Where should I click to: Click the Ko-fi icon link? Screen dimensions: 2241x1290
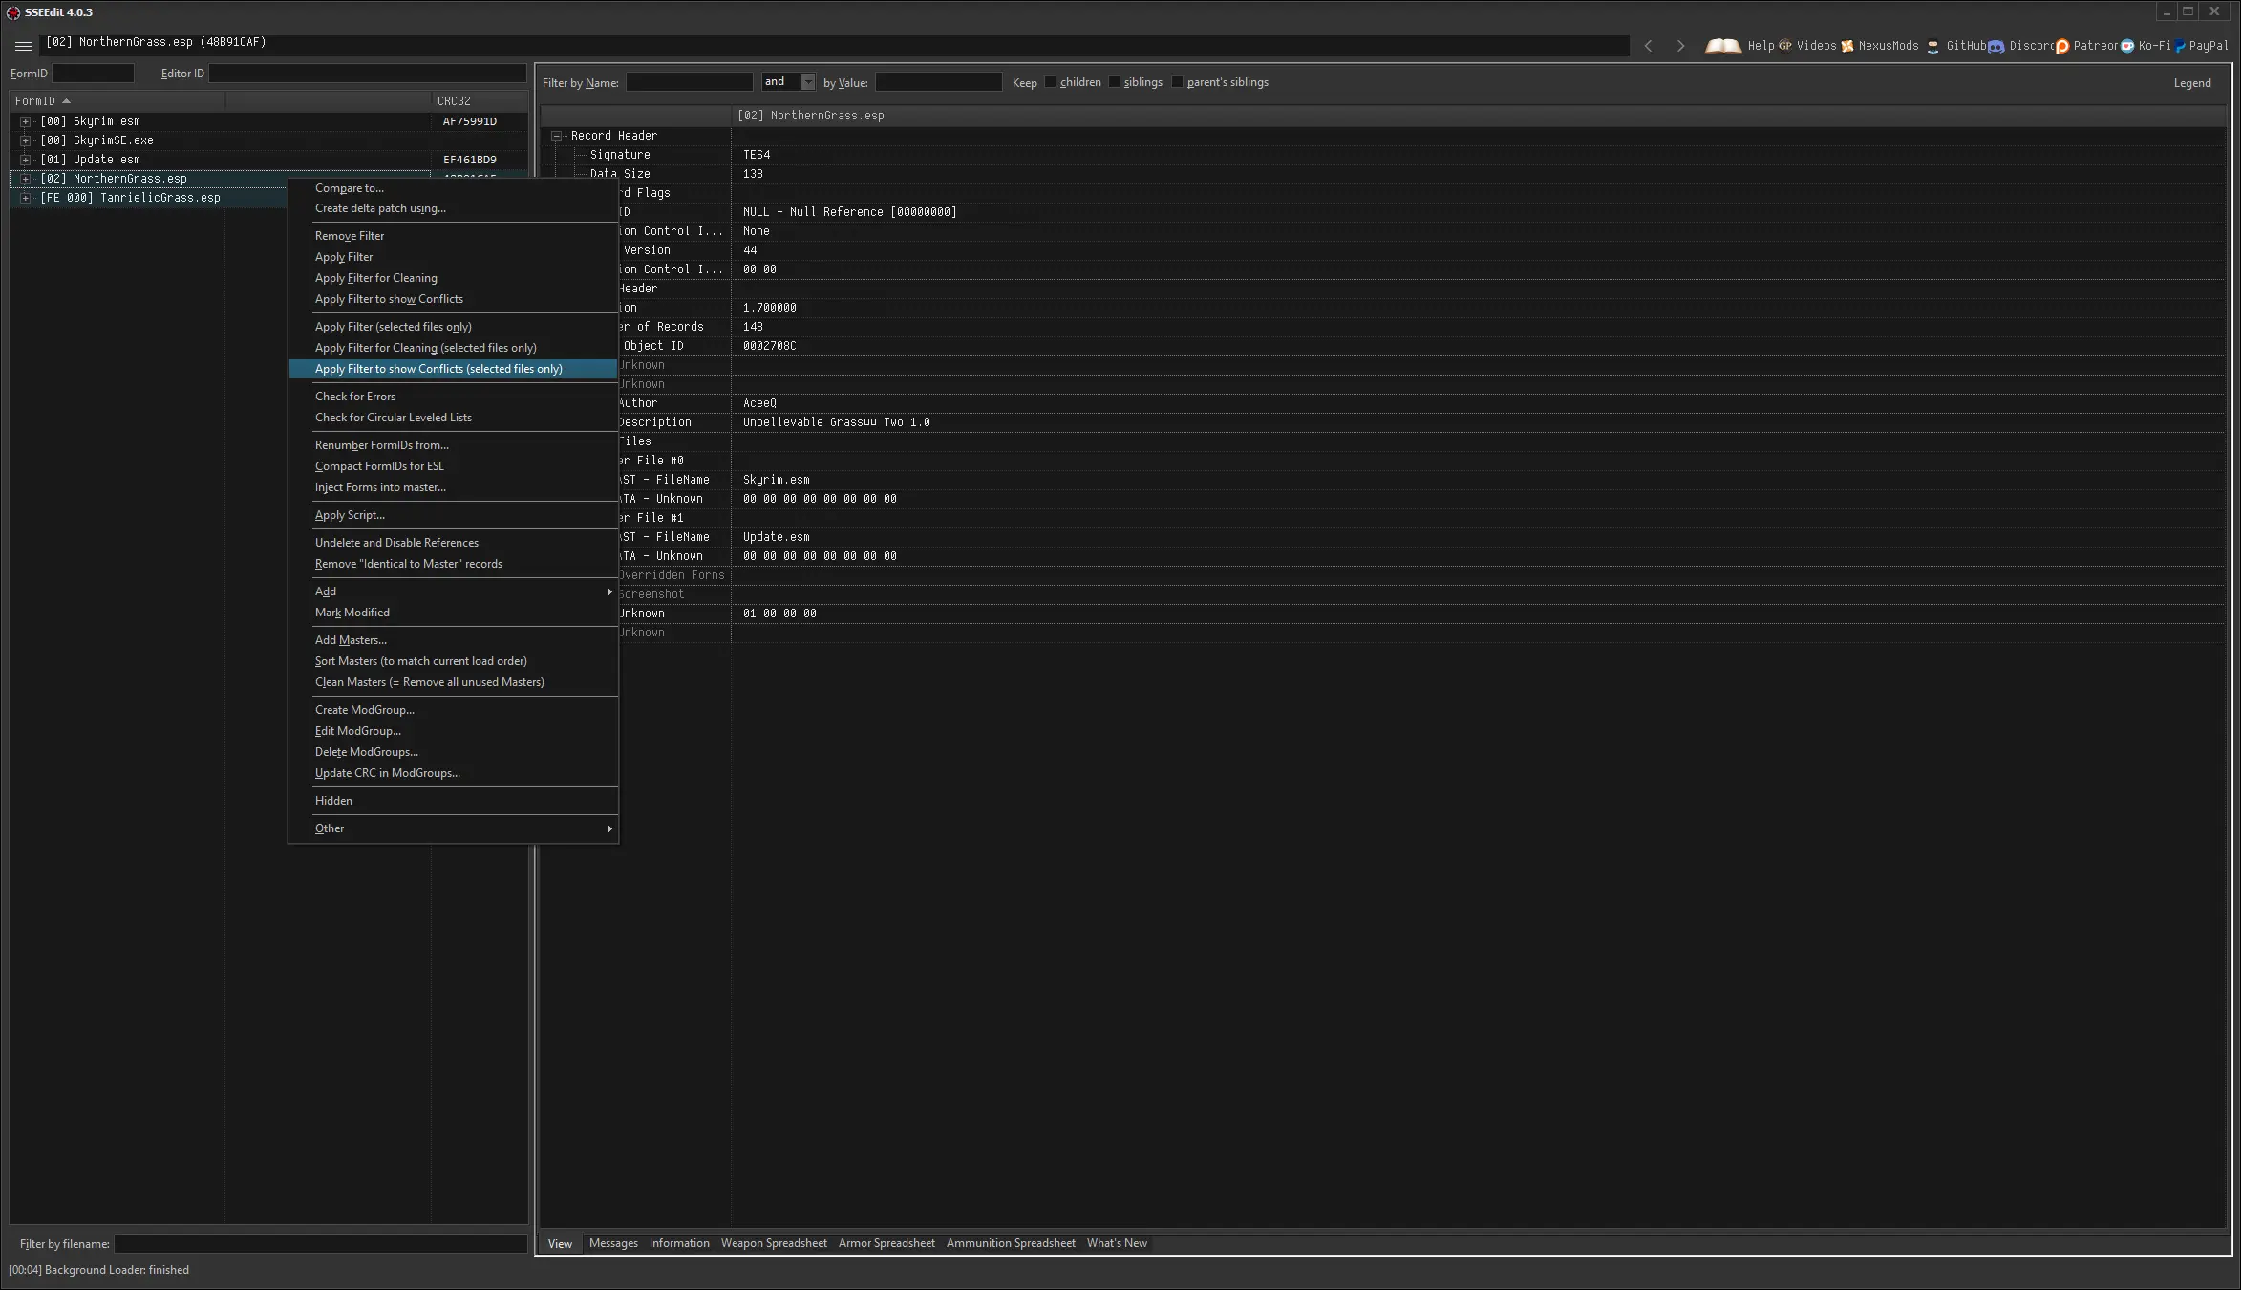2127,45
